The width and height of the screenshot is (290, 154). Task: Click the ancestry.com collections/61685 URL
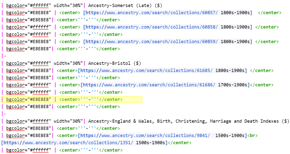click(146, 71)
